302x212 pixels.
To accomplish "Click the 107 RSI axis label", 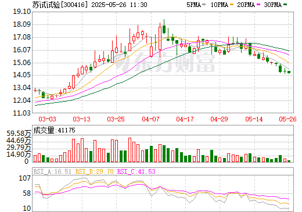I will click(25, 178).
